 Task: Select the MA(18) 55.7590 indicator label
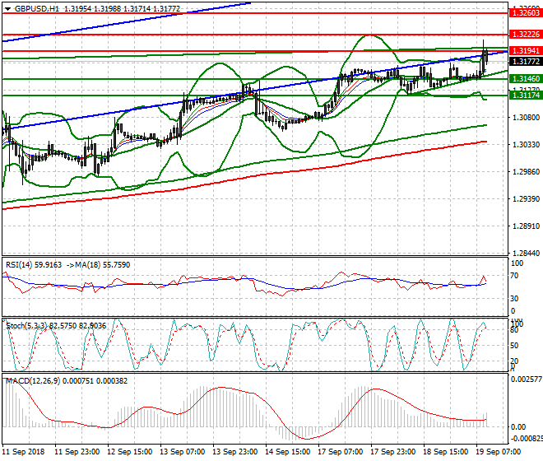(x=103, y=265)
